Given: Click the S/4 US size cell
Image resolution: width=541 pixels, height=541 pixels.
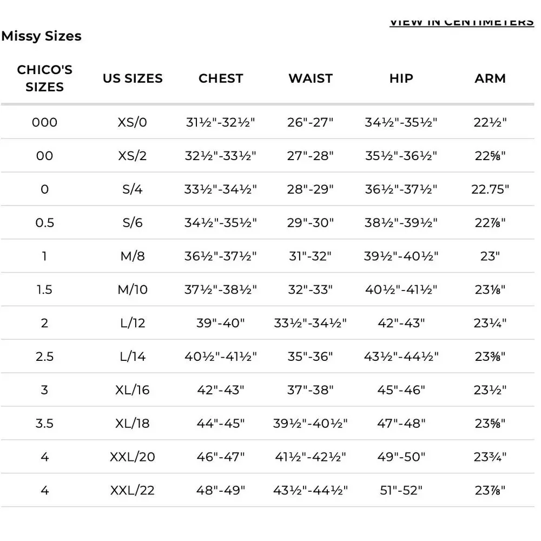Looking at the screenshot, I should (133, 189).
